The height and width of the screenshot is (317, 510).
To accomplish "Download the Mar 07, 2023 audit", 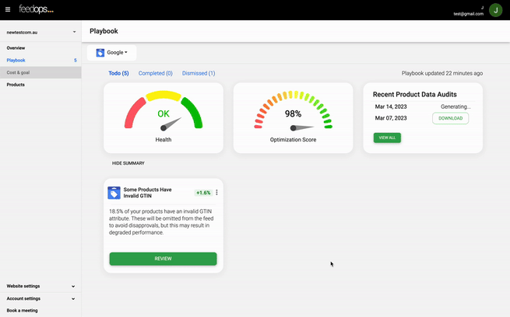I will point(451,118).
